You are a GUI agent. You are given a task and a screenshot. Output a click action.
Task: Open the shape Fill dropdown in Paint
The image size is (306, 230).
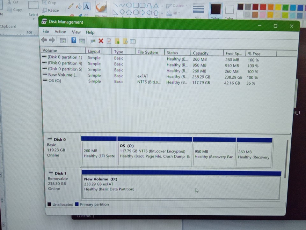click(x=173, y=13)
